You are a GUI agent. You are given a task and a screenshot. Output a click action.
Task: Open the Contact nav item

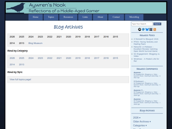[x=116, y=17]
